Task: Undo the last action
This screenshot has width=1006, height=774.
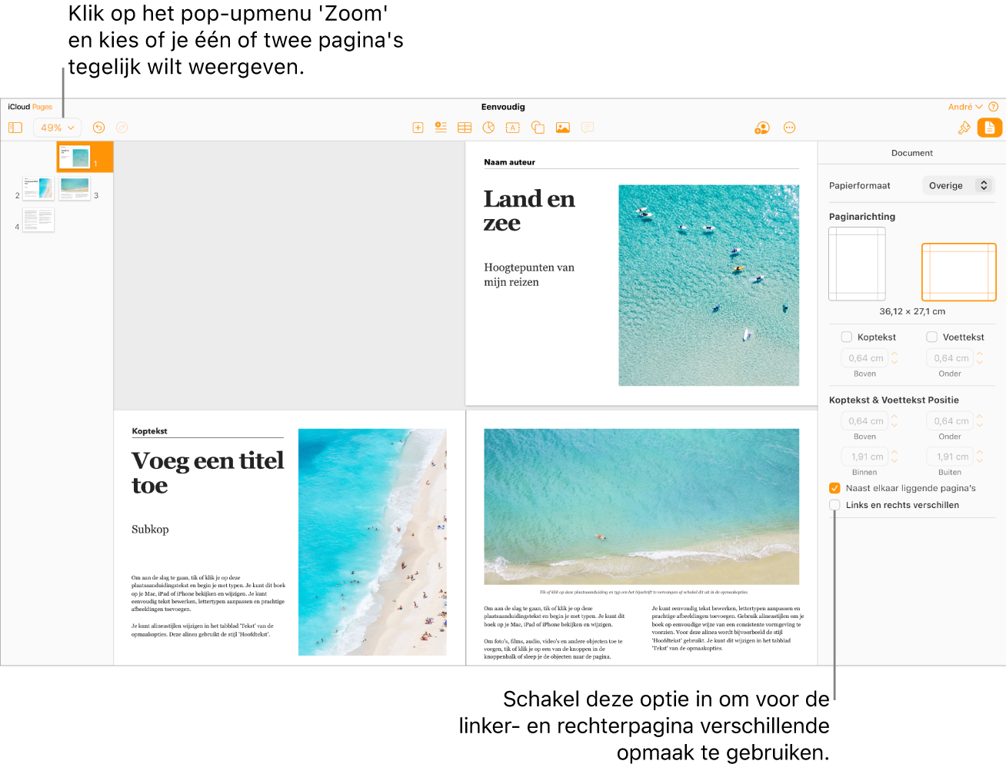Action: [98, 128]
